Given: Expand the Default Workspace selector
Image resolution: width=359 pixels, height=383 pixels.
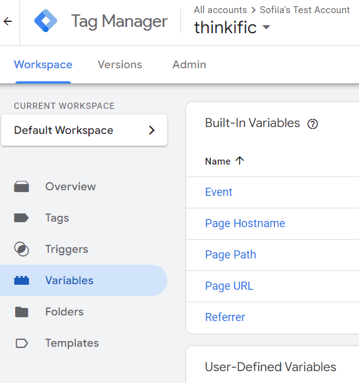Looking at the screenshot, I should tap(85, 130).
